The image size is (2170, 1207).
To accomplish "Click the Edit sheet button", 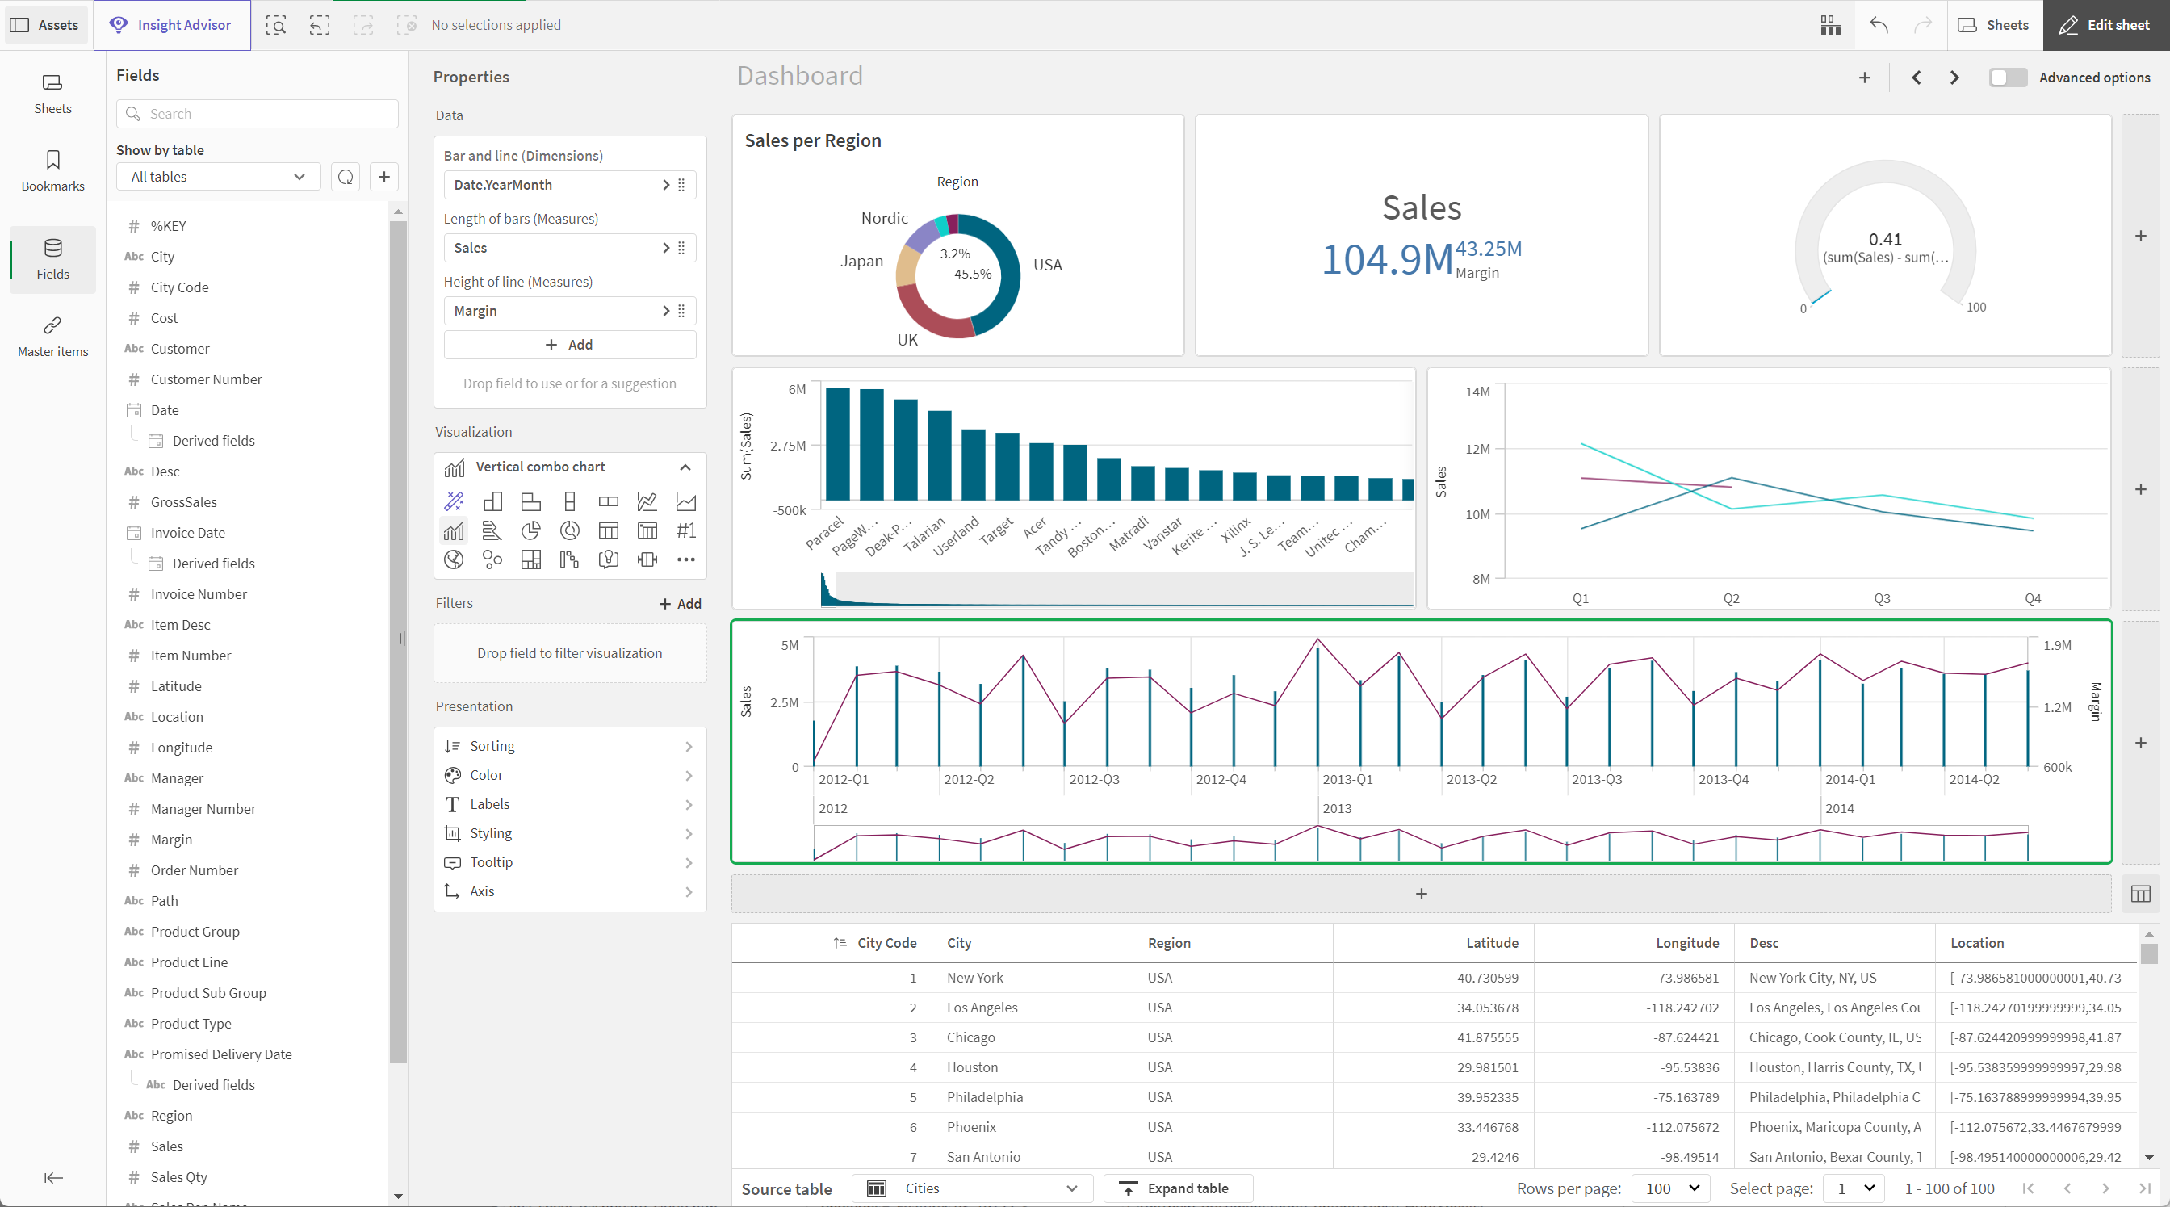I will coord(2108,25).
